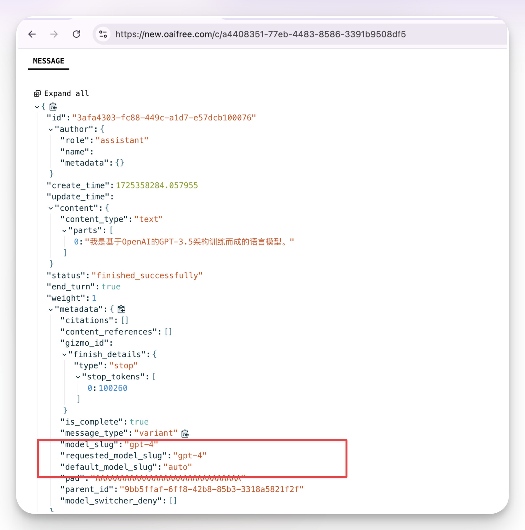
Task: Select the "update_time" key
Action: pos(78,196)
